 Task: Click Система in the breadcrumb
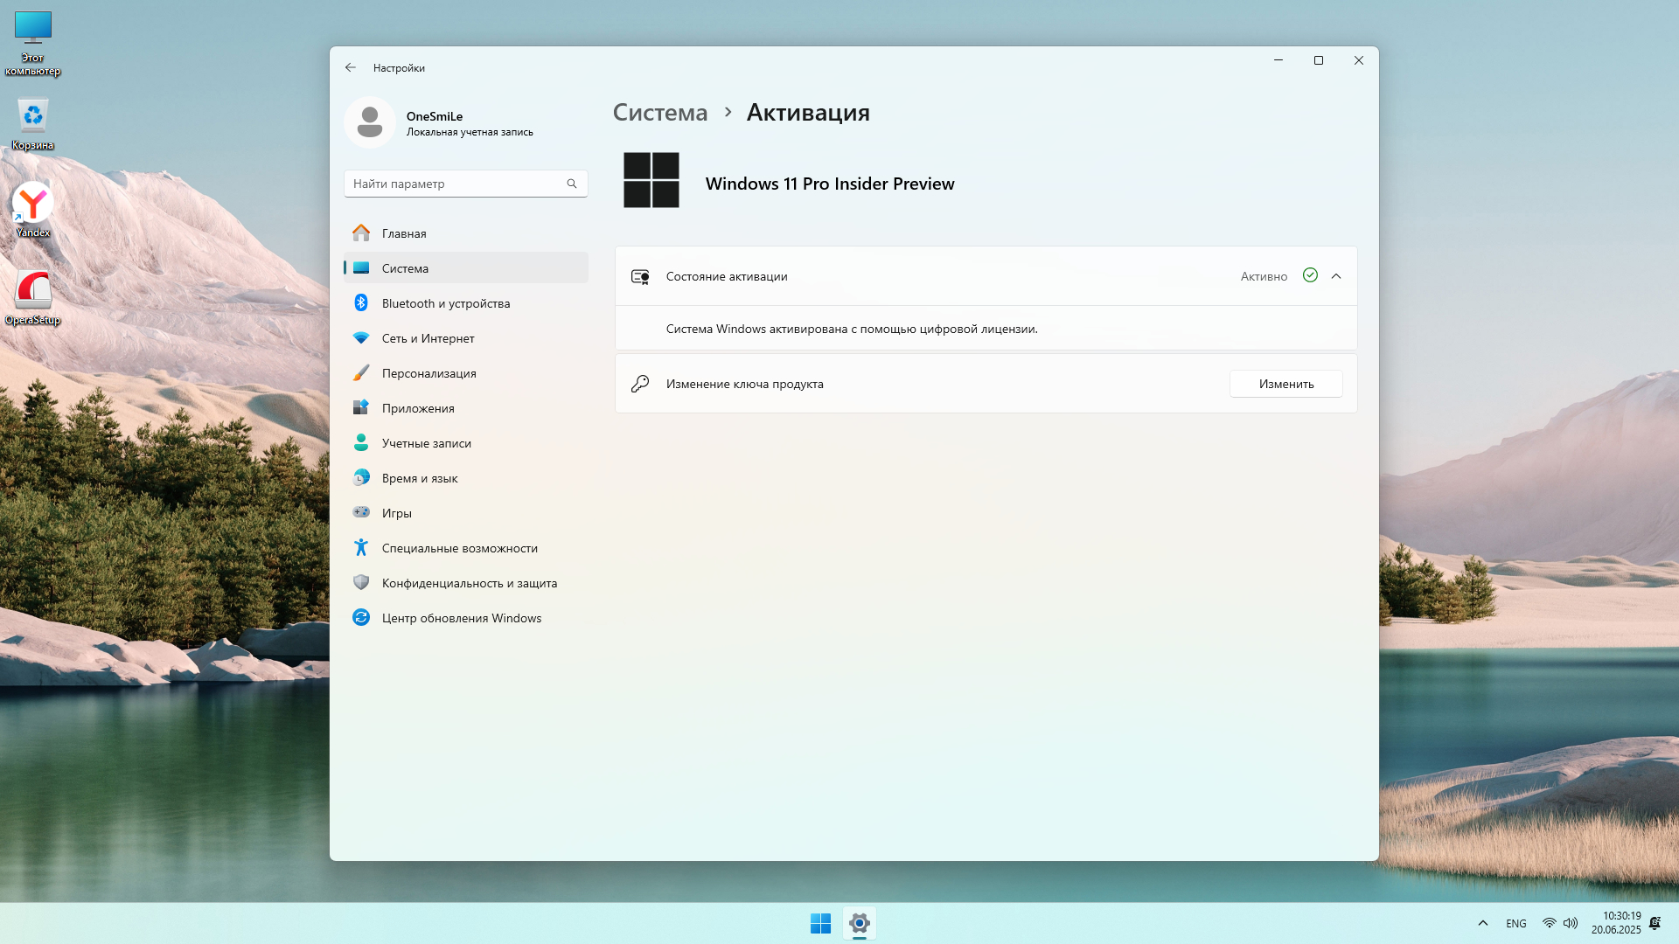tap(659, 113)
